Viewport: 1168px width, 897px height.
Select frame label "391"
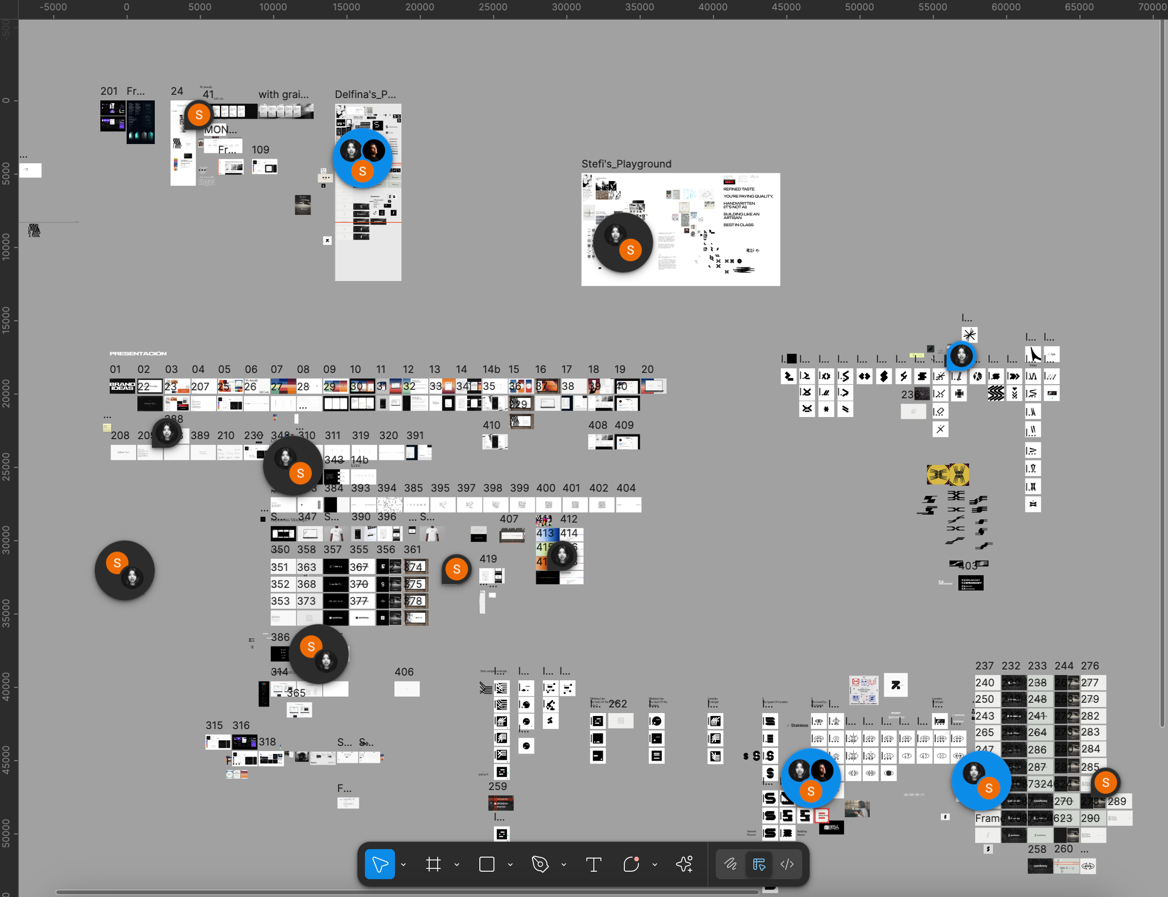coord(415,436)
